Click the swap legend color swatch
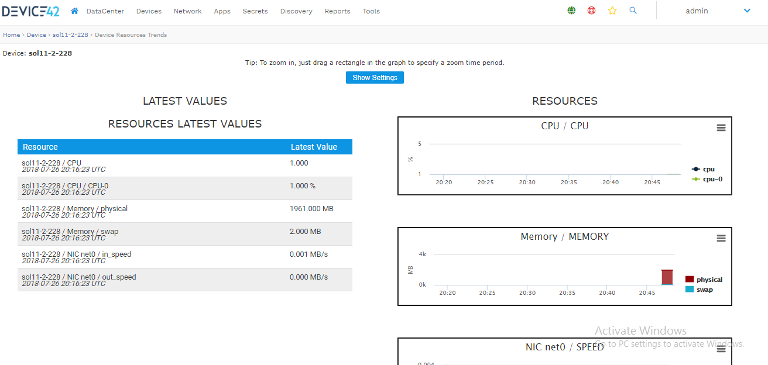 click(x=689, y=290)
